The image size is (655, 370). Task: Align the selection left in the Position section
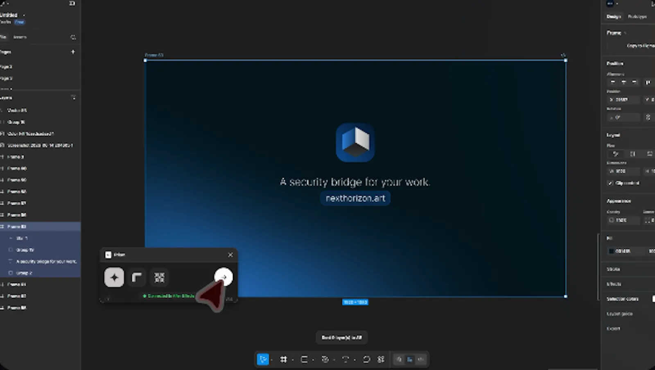(x=613, y=82)
